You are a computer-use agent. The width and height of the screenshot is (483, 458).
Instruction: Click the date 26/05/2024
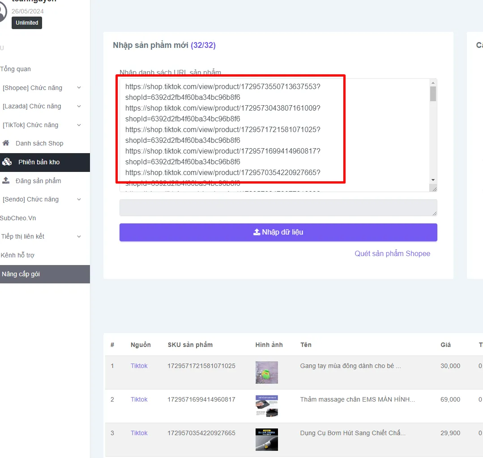tap(28, 11)
